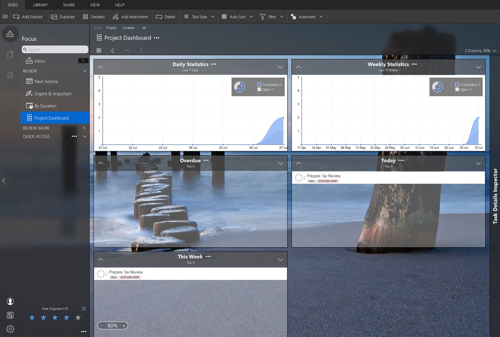The height and width of the screenshot is (337, 500).
Task: Expand Overdue panel down chevron
Action: 280,164
